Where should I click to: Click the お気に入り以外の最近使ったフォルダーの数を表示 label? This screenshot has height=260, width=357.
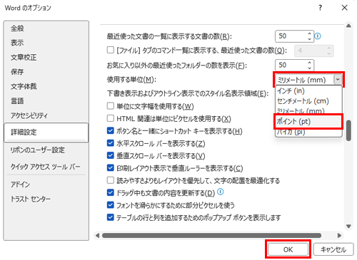click(177, 66)
